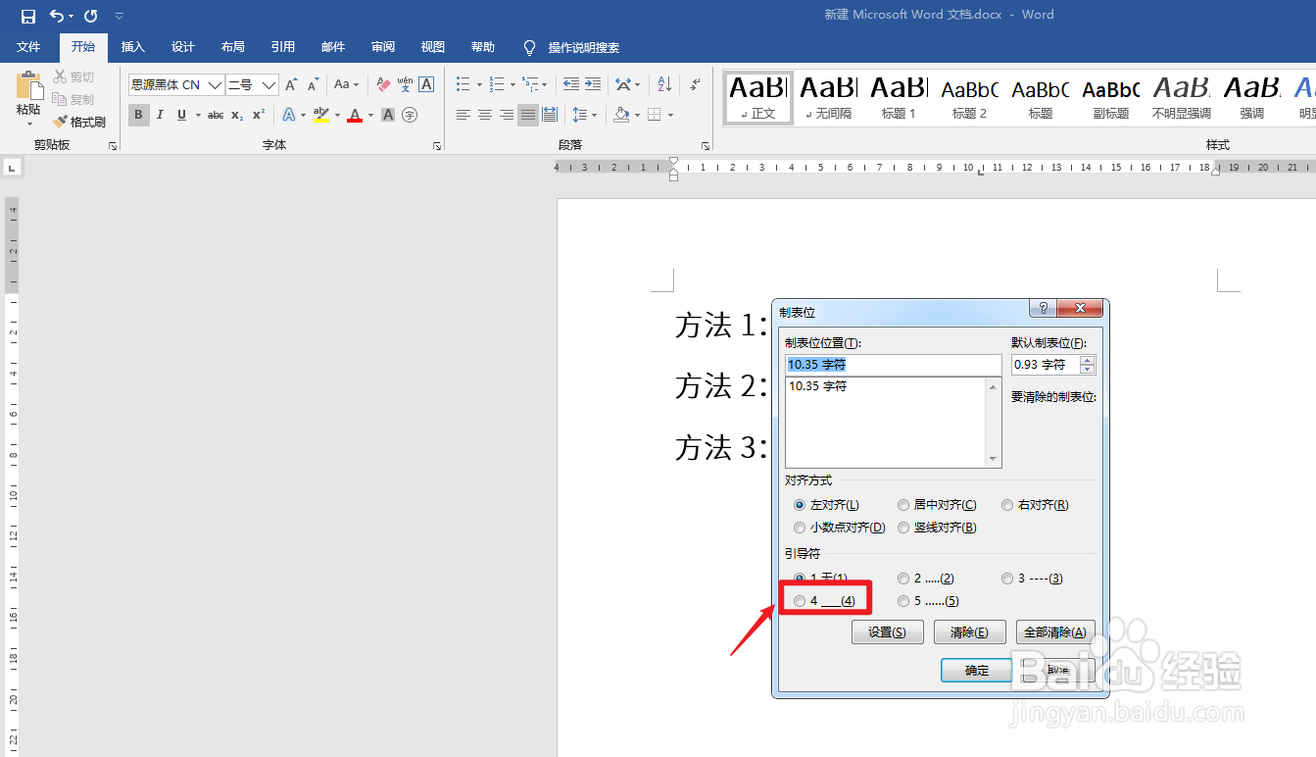Apply the red font color
Viewport: 1316px width, 757px height.
(x=355, y=115)
